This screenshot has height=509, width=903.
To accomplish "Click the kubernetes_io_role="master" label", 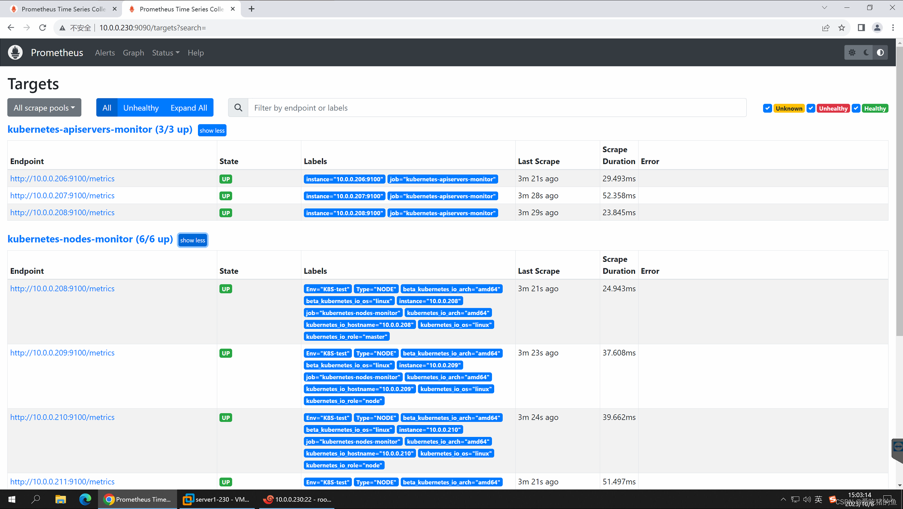I will click(x=346, y=336).
